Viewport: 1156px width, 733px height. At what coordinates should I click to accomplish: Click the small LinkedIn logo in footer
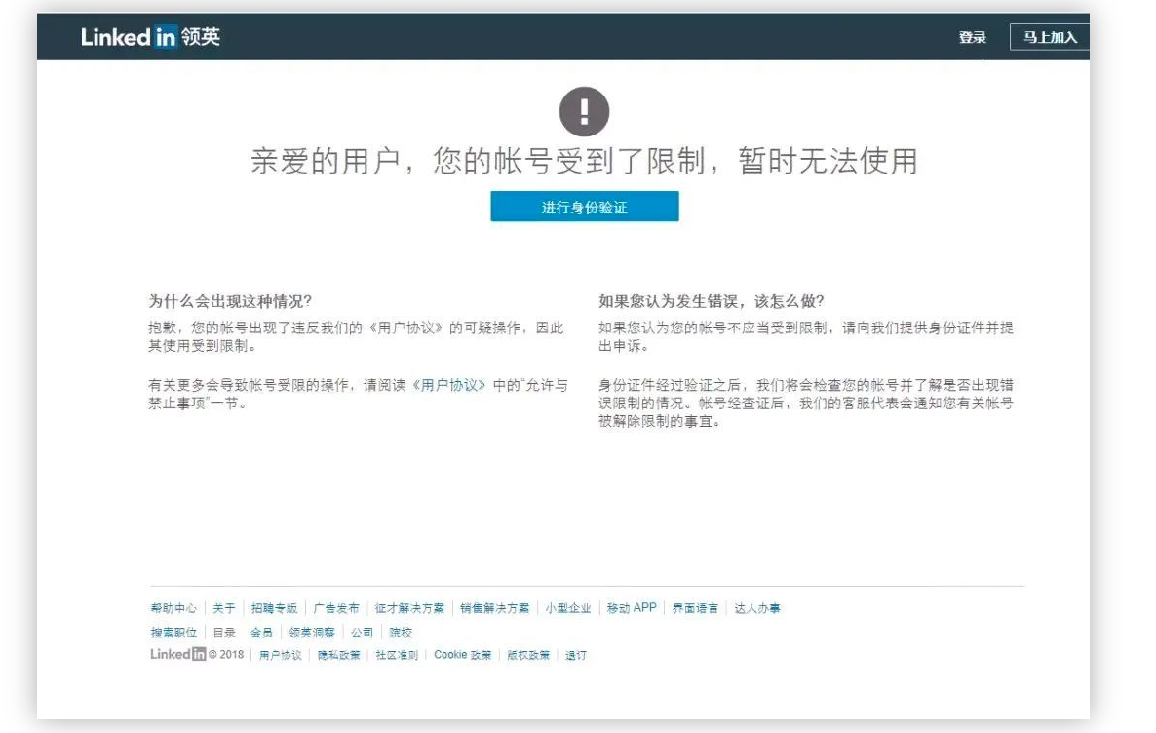177,654
